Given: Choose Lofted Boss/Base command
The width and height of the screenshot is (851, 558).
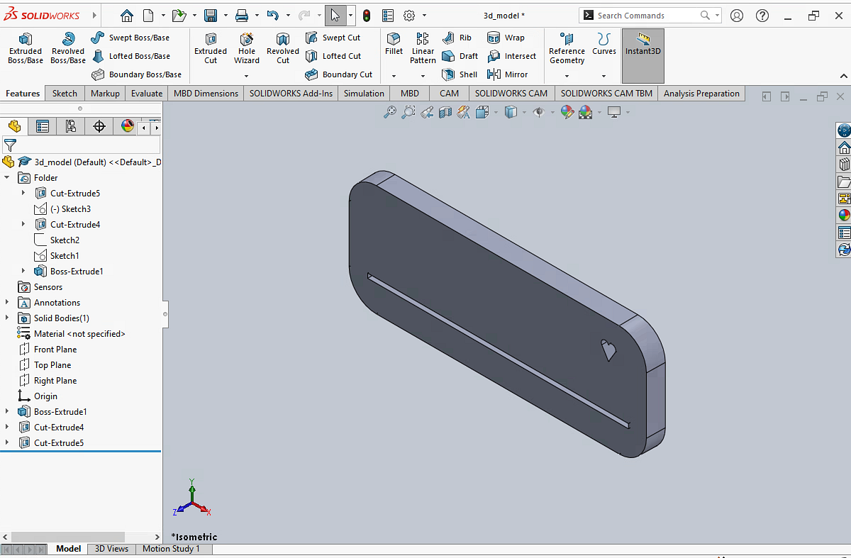Looking at the screenshot, I should [130, 56].
